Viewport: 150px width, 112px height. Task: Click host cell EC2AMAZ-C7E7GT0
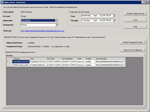click(x=38, y=62)
